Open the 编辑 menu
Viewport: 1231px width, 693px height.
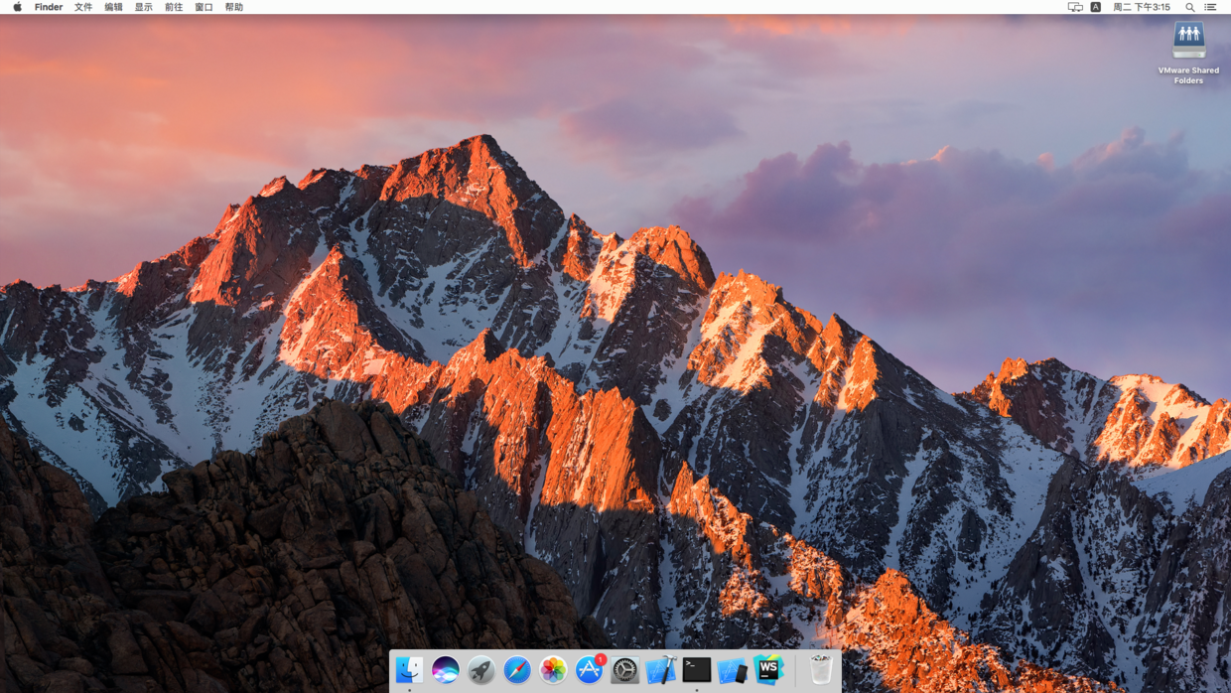coord(113,7)
